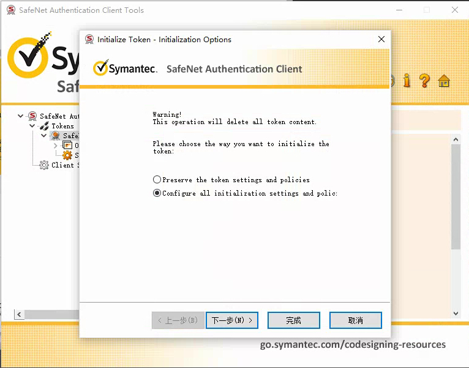Click the Tokens USB key icon
The width and height of the screenshot is (469, 368).
44,126
